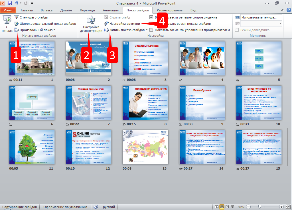Screen dimensions: 292x210
Task: Click the Save icon in quick access toolbar
Action: click(10, 3)
